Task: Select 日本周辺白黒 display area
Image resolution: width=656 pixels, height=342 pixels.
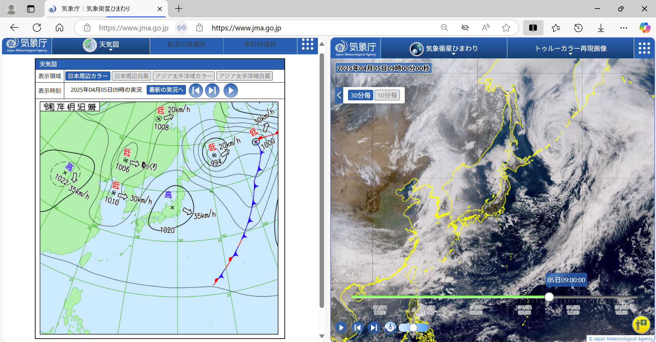Action: click(132, 76)
